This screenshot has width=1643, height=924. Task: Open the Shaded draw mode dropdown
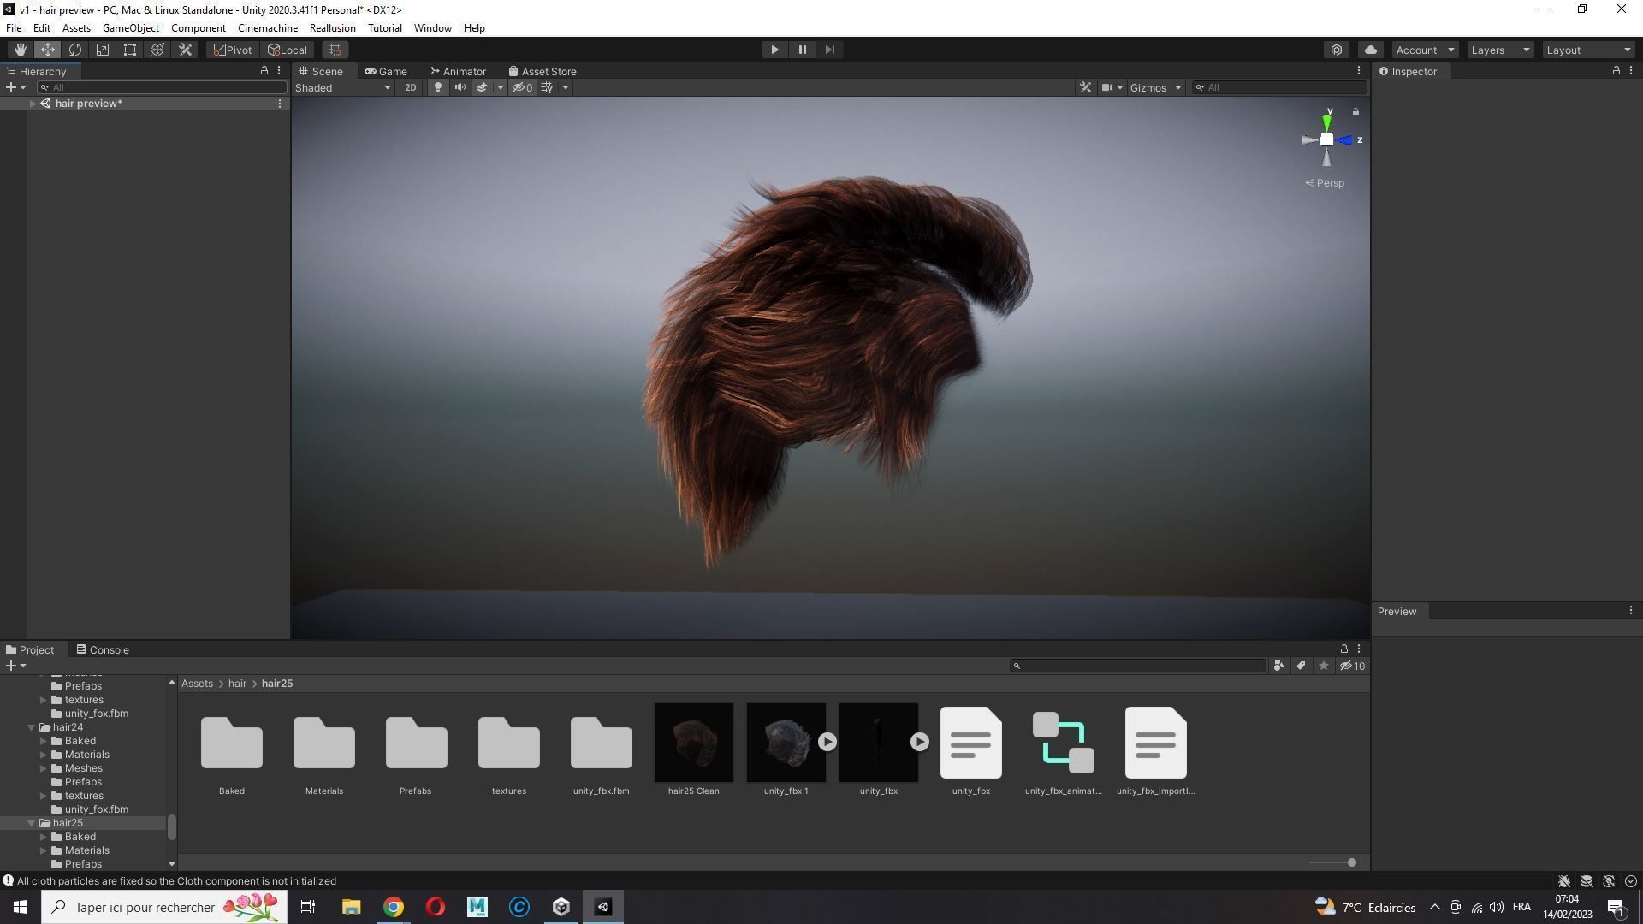[342, 87]
